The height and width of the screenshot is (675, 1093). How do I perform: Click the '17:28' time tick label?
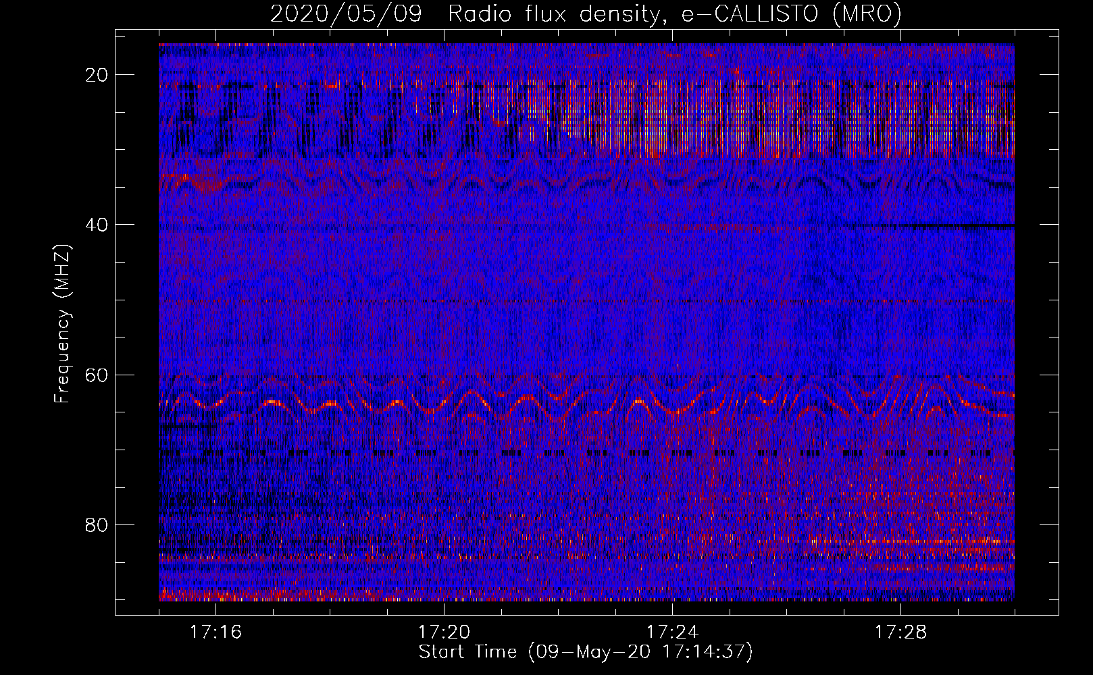900,632
